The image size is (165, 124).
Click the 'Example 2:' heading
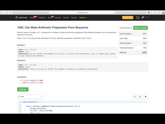(21, 60)
